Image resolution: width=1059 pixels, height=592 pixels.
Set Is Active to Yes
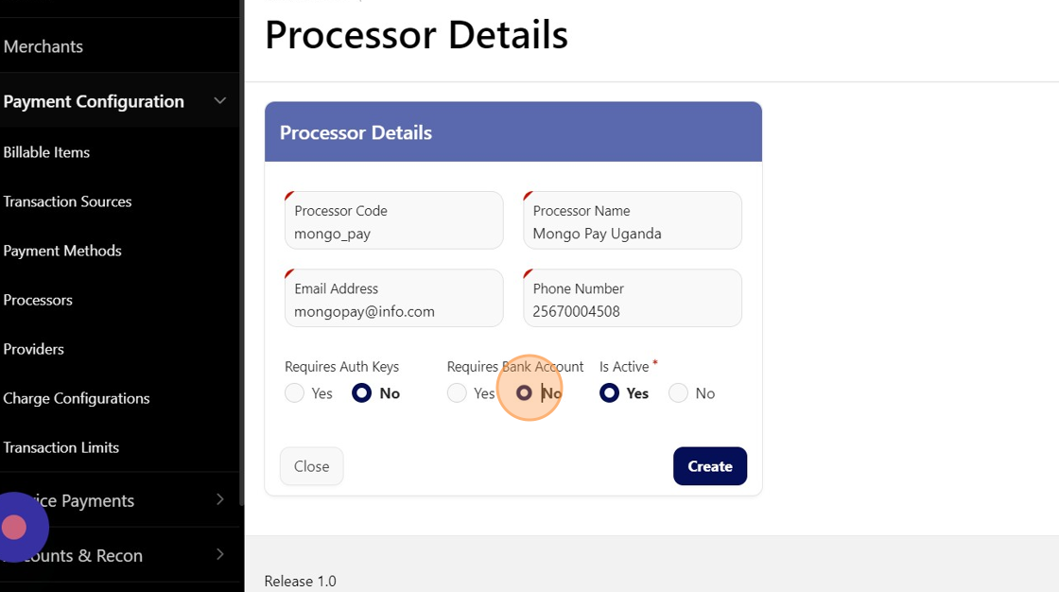click(x=610, y=393)
